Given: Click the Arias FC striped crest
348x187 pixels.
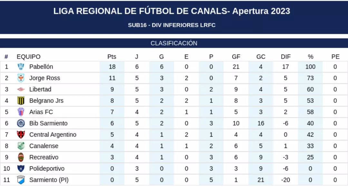Looking at the screenshot, I should coord(21,112).
